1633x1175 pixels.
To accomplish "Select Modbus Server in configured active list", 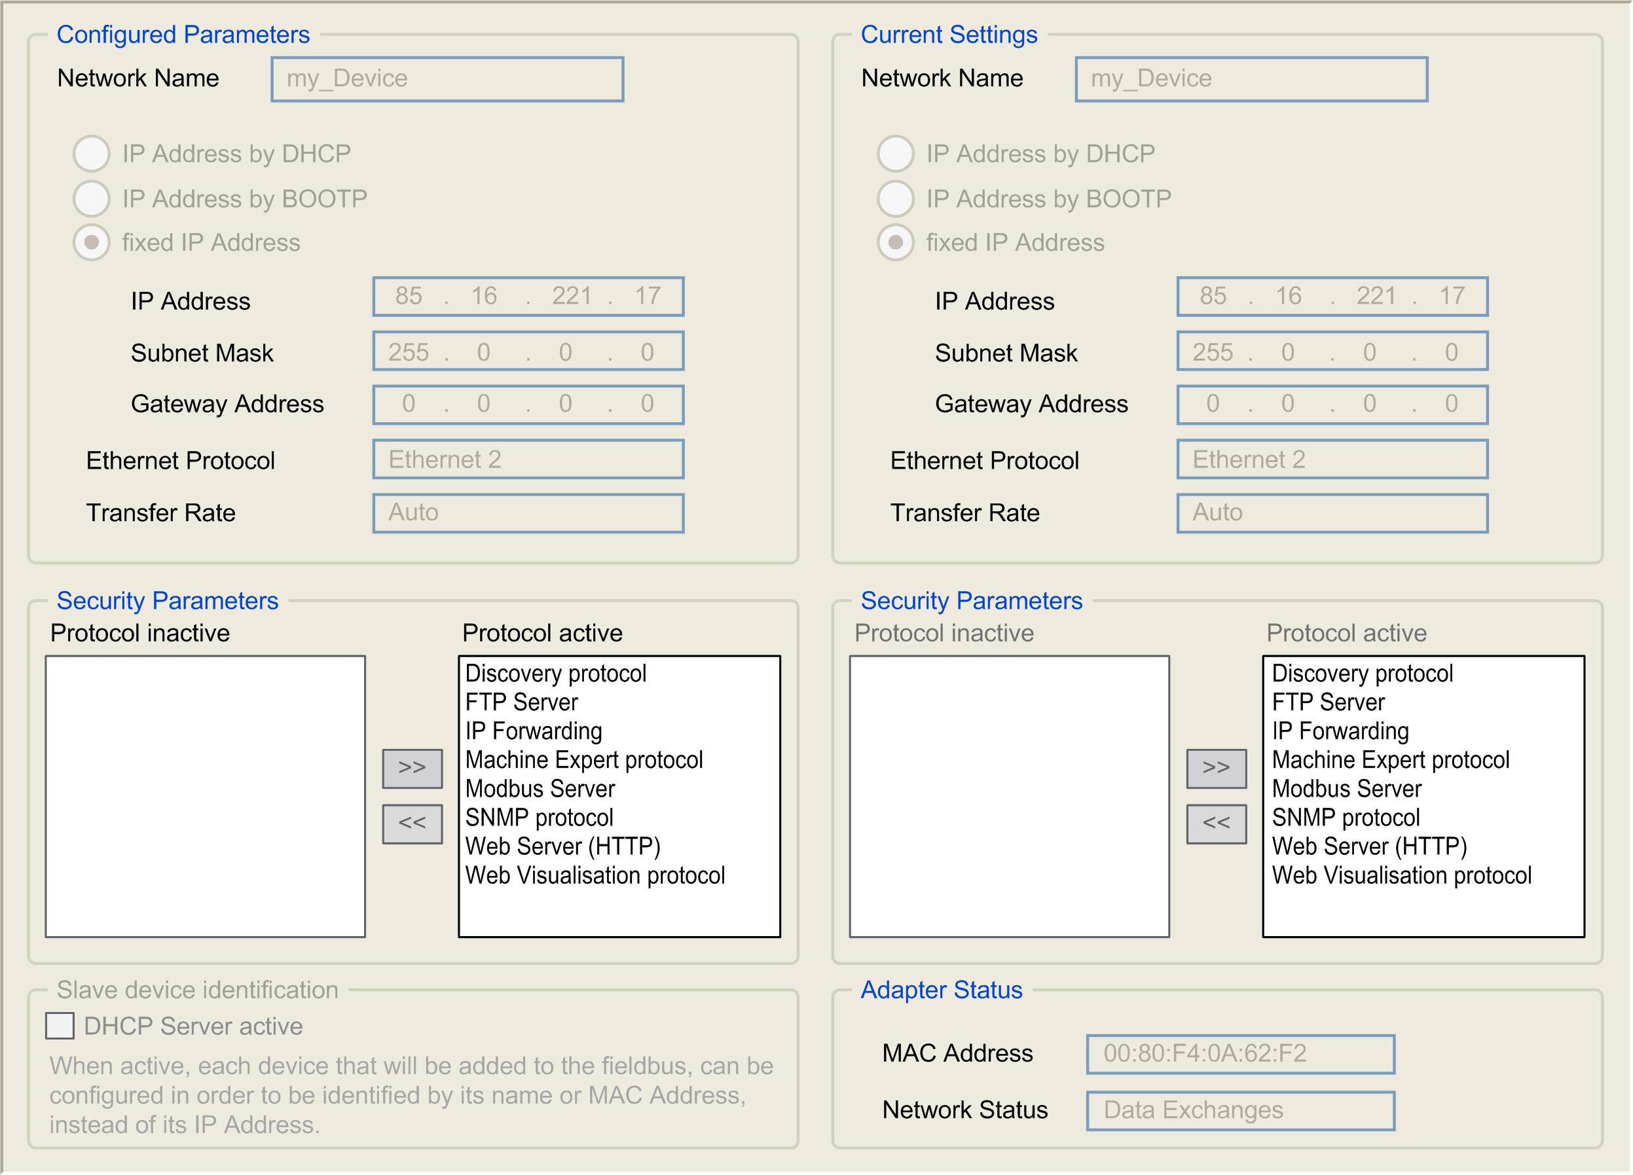I will (540, 789).
